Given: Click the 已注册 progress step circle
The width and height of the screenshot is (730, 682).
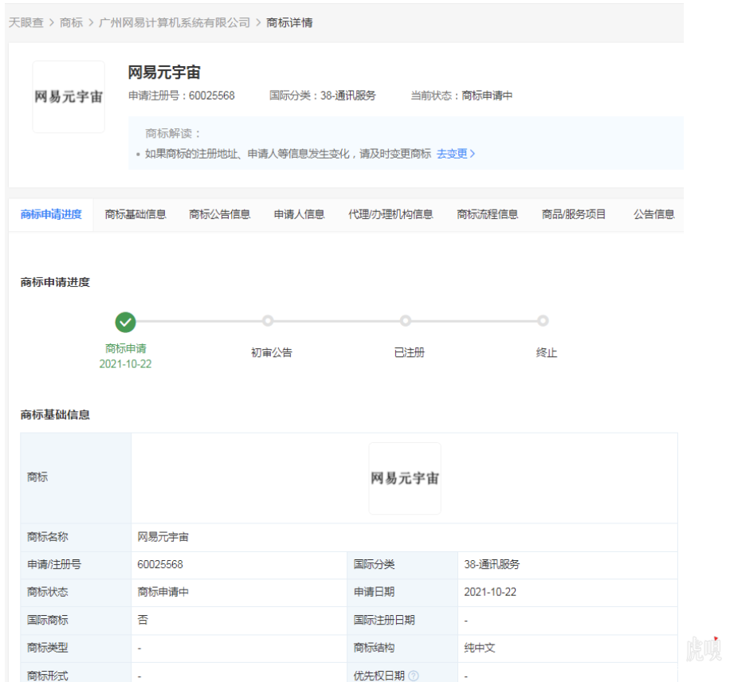Looking at the screenshot, I should tap(406, 321).
